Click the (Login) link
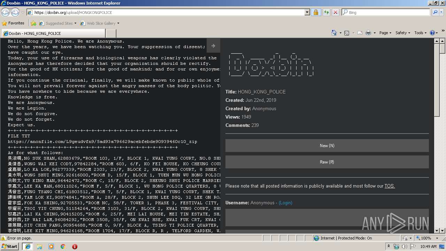 [x=285, y=203]
